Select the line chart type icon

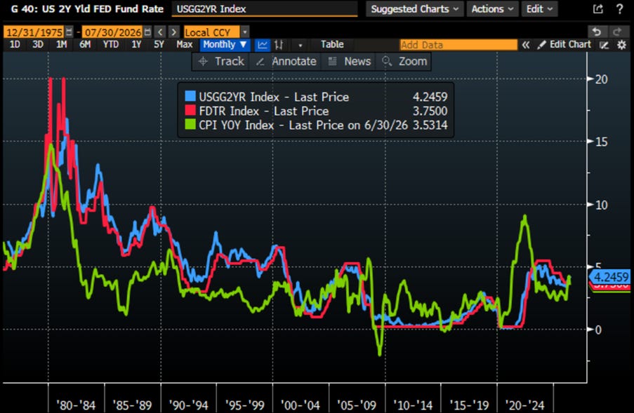(263, 45)
